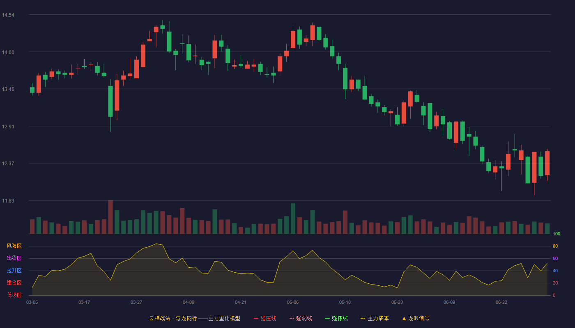Click the 05-06 date axis label
Viewport: 575px width, 328px height.
pos(293,302)
